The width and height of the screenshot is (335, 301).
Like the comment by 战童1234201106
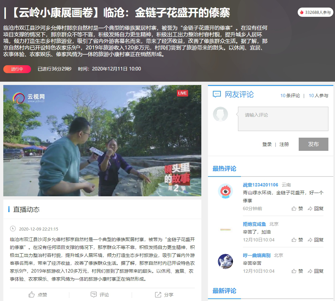(x=297, y=208)
